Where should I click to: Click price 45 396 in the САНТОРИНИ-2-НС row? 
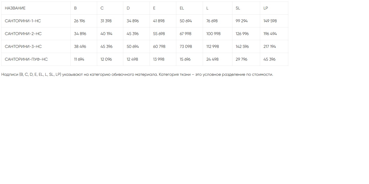pos(133,34)
